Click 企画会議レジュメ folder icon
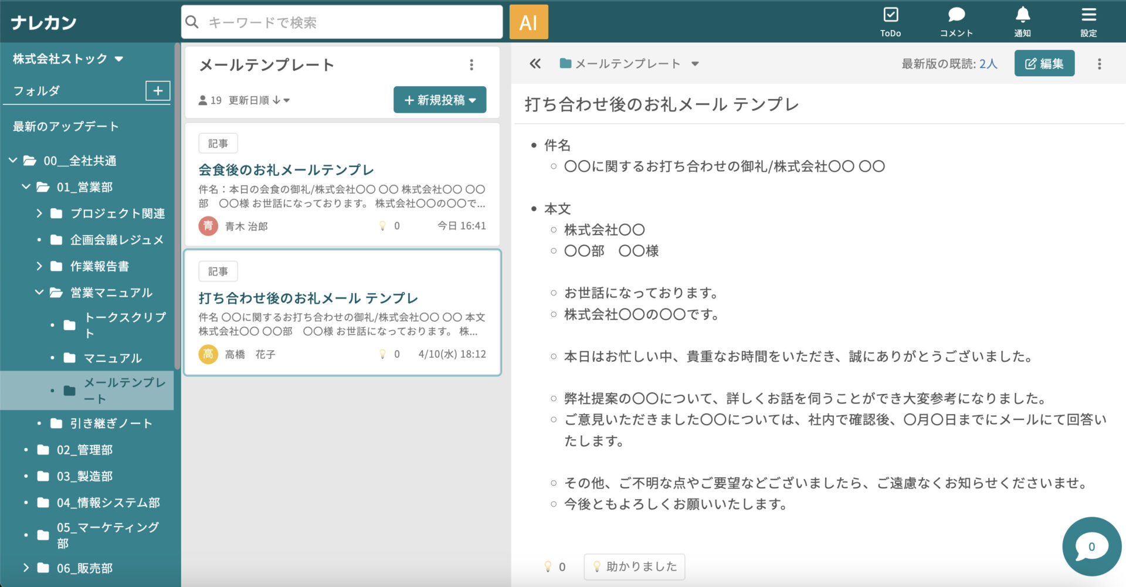This screenshot has width=1126, height=587. point(56,240)
